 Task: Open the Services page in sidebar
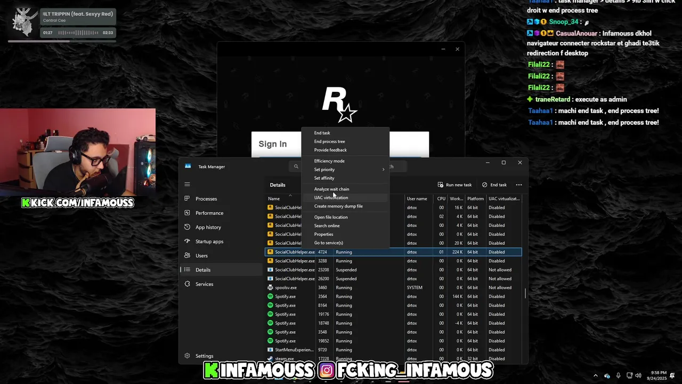coord(204,284)
